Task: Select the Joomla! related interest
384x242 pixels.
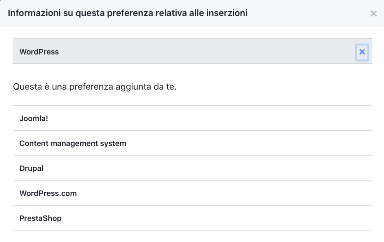Action: (x=33, y=118)
